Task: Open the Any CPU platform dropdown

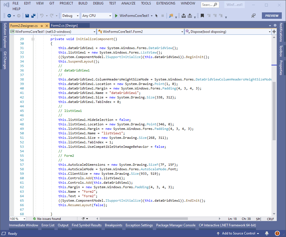Action: pos(96,16)
